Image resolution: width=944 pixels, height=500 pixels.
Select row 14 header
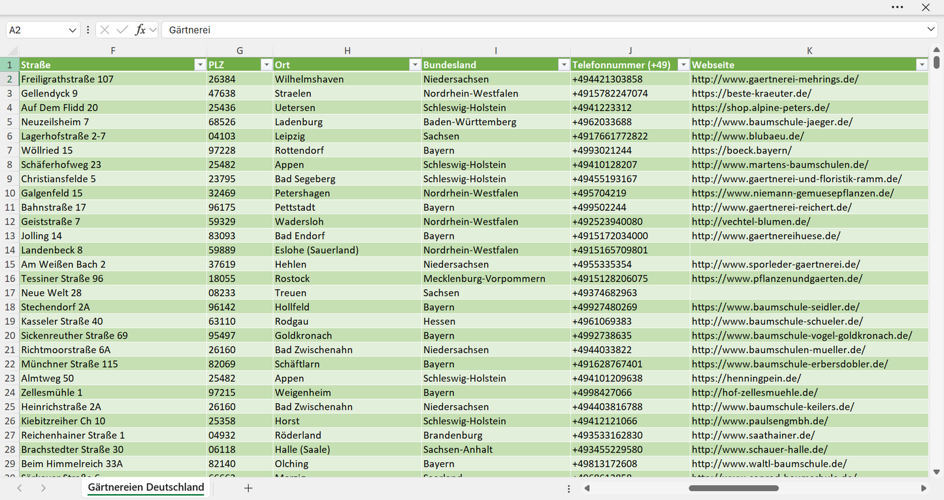pos(10,250)
